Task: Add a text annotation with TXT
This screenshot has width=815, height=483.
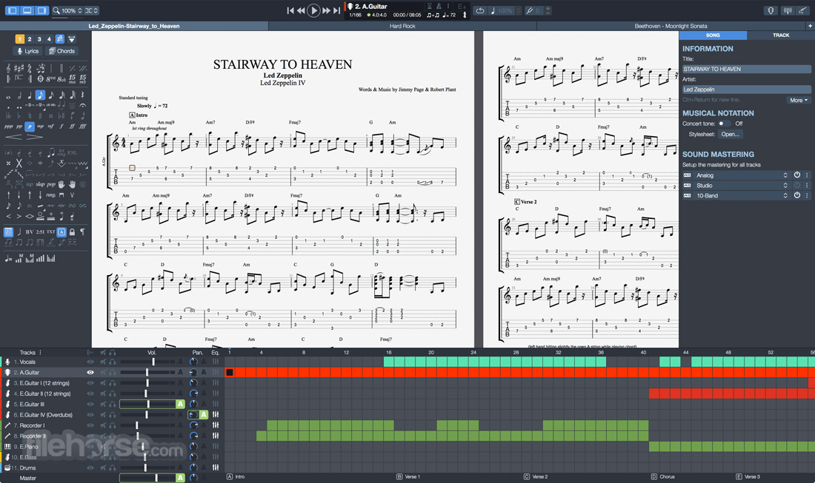Action: [51, 232]
